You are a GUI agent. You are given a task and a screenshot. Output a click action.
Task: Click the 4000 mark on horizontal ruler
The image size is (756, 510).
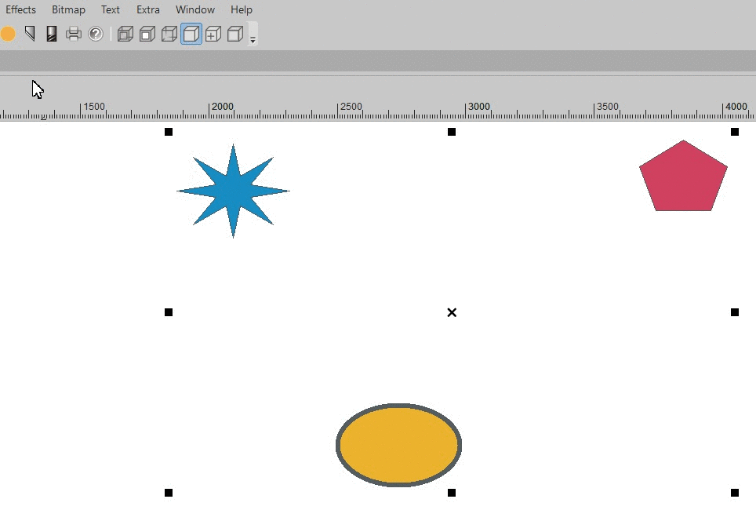pos(736,106)
